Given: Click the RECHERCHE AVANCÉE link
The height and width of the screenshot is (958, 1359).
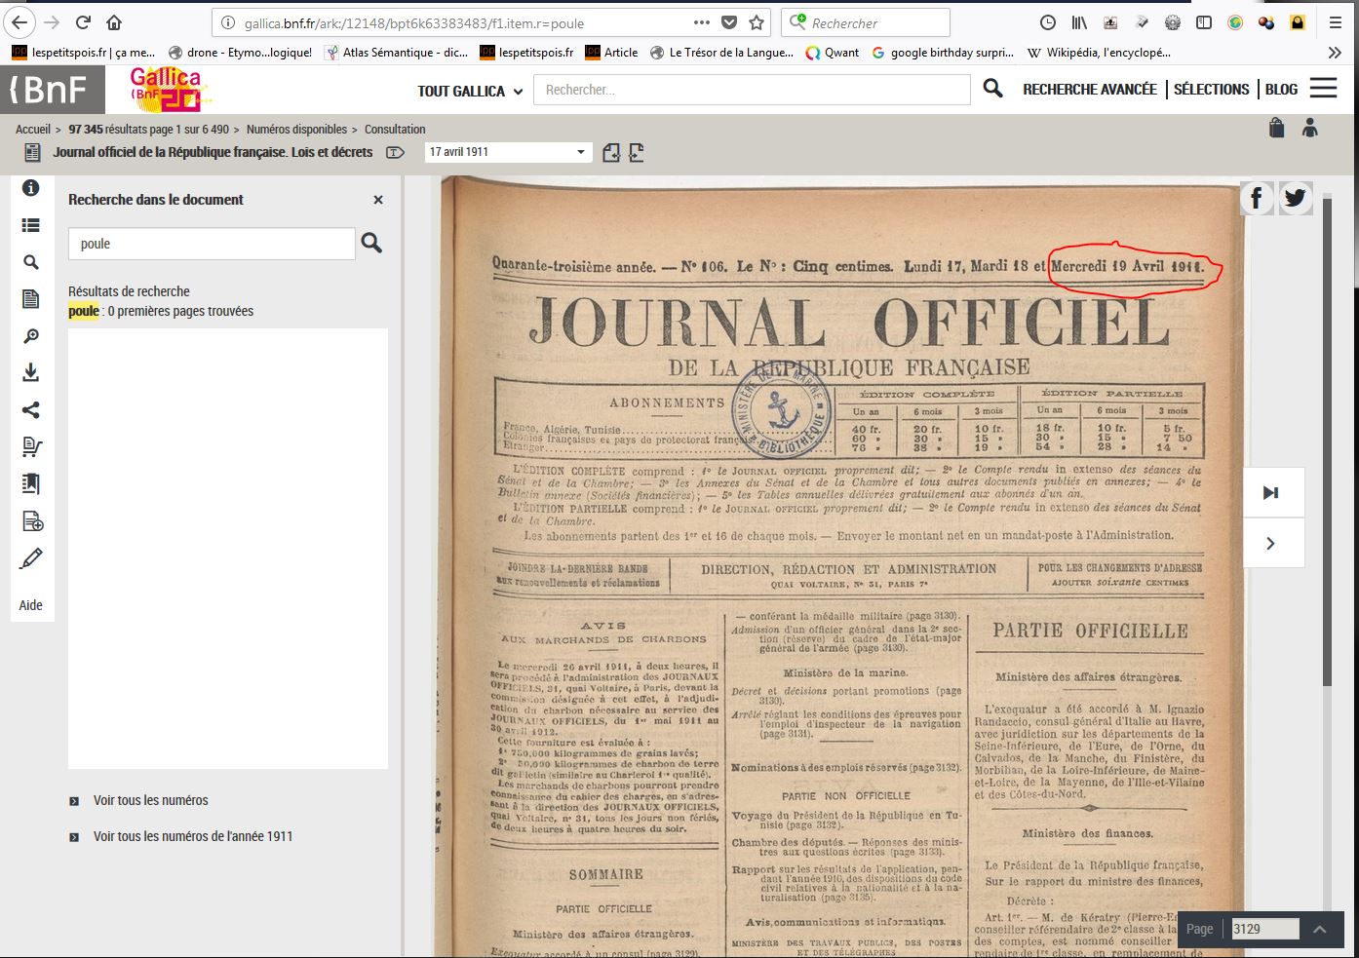Looking at the screenshot, I should click(1089, 90).
